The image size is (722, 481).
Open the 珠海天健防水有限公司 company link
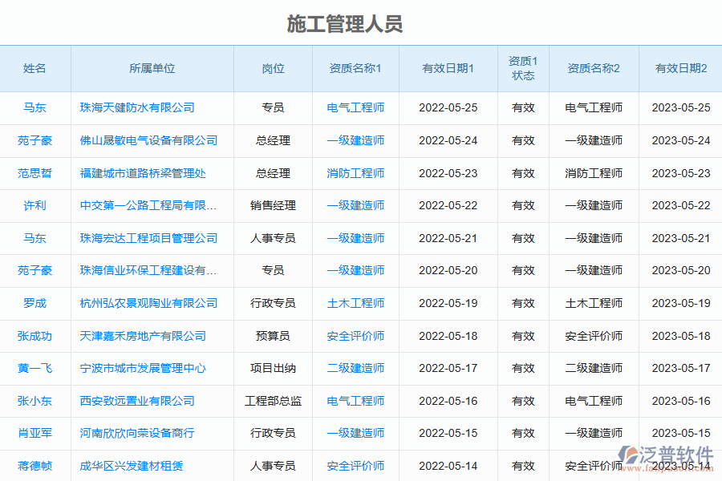[x=137, y=107]
